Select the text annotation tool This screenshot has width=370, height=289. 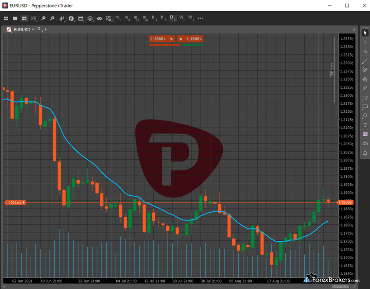point(365,125)
